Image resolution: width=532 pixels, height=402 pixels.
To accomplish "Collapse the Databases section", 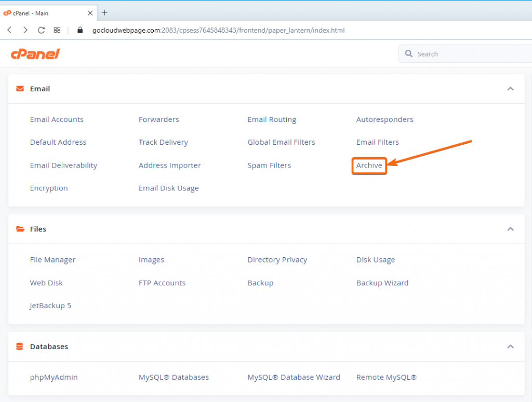I will (x=510, y=346).
